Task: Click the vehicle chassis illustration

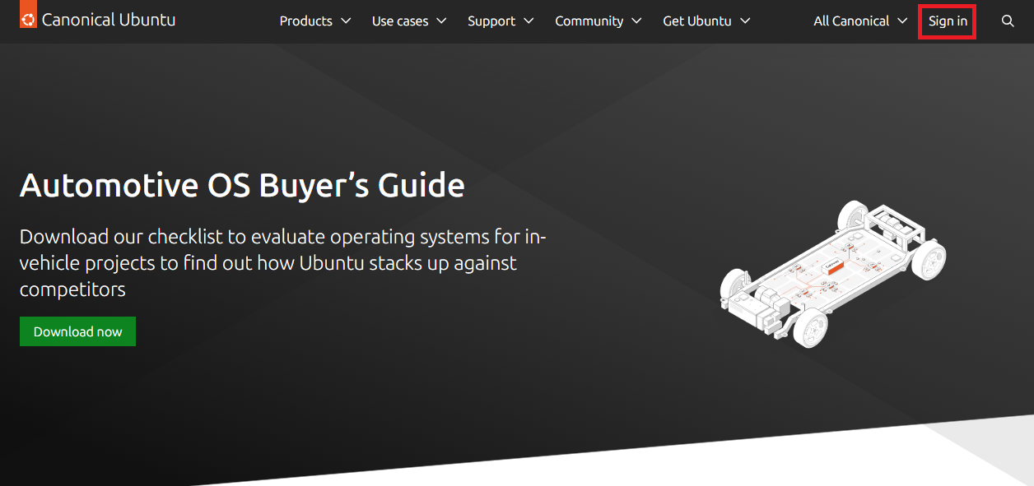Action: pos(833,273)
